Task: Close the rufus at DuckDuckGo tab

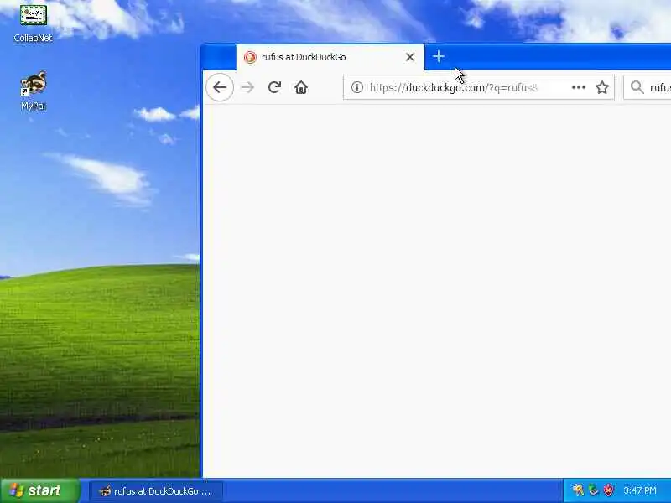Action: [x=409, y=57]
